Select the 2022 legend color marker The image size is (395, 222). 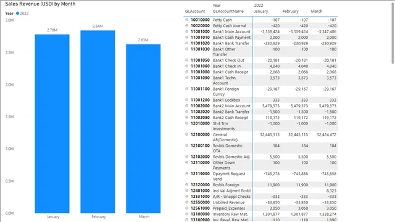click(17, 14)
